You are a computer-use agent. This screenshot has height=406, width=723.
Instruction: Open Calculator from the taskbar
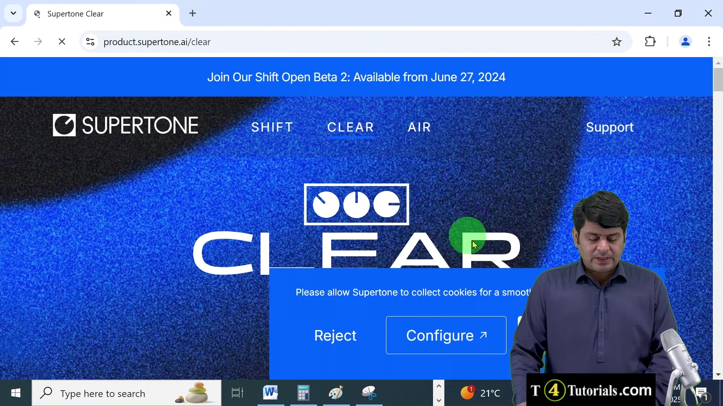pos(304,393)
